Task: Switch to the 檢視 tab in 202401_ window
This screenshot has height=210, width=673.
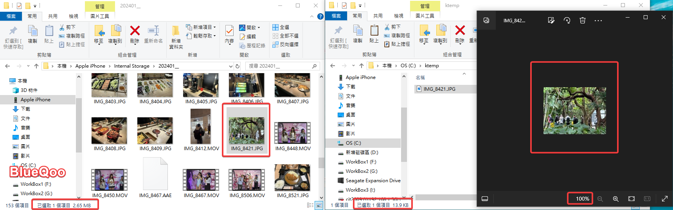Action: point(74,16)
